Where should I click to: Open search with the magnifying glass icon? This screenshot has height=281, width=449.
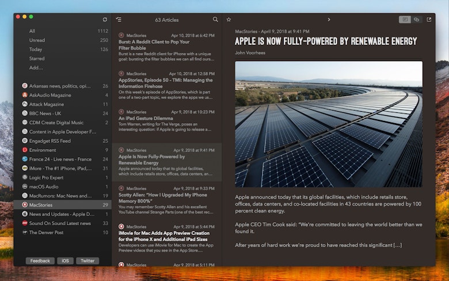pyautogui.click(x=215, y=20)
